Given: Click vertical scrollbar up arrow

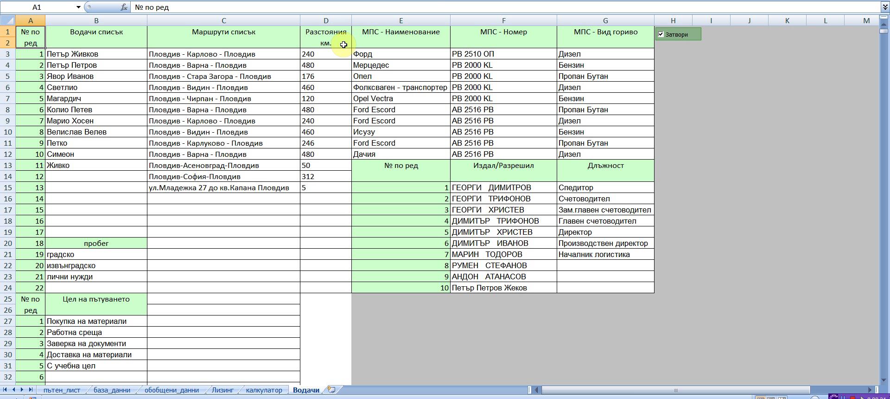Looking at the screenshot, I should (884, 21).
